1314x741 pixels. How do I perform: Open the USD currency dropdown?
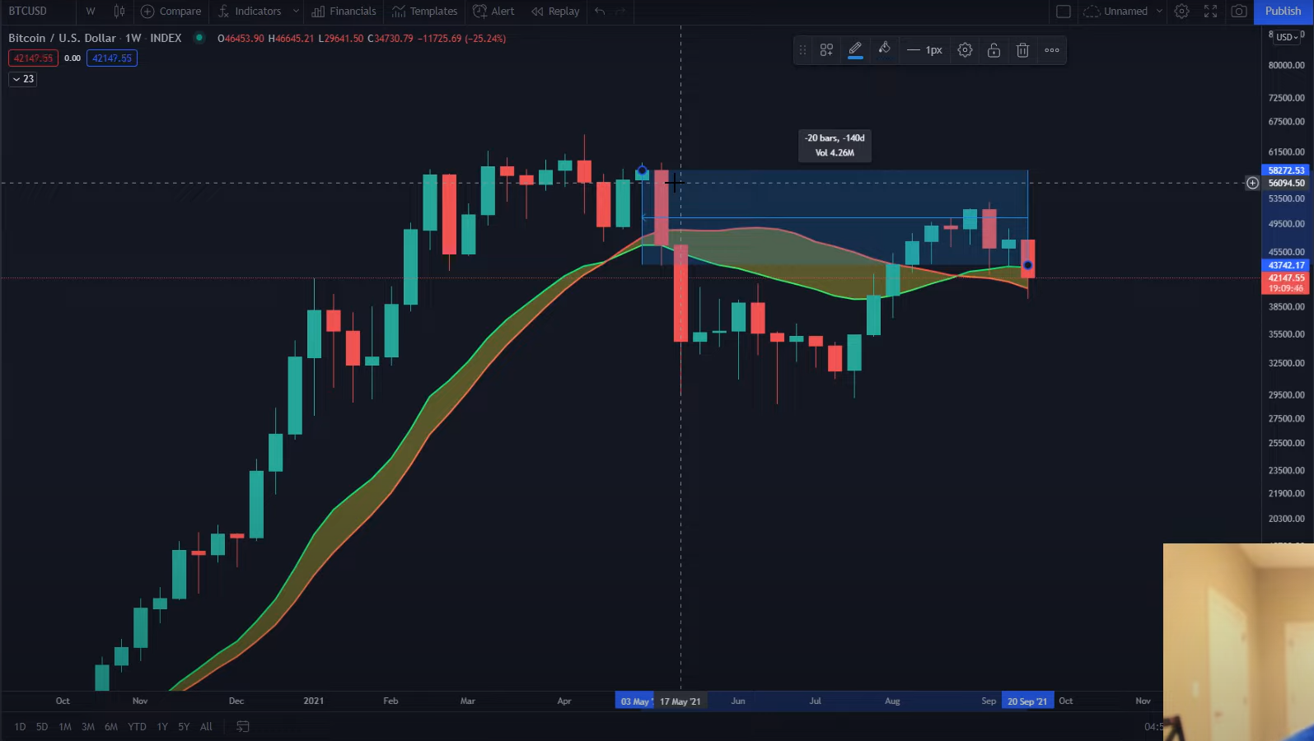click(1287, 37)
